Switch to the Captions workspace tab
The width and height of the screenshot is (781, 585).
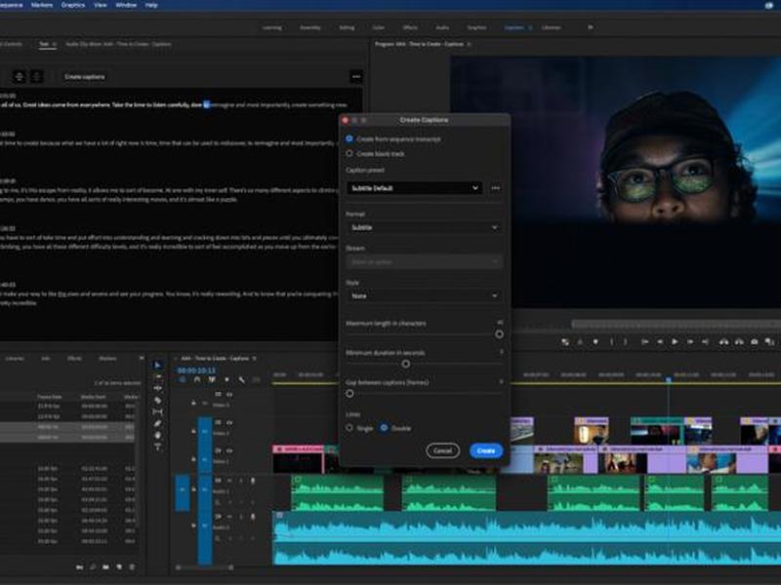pos(514,27)
